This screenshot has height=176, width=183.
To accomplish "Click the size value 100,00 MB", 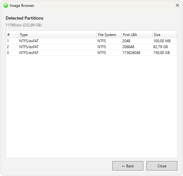I will pyautogui.click(x=162, y=41).
